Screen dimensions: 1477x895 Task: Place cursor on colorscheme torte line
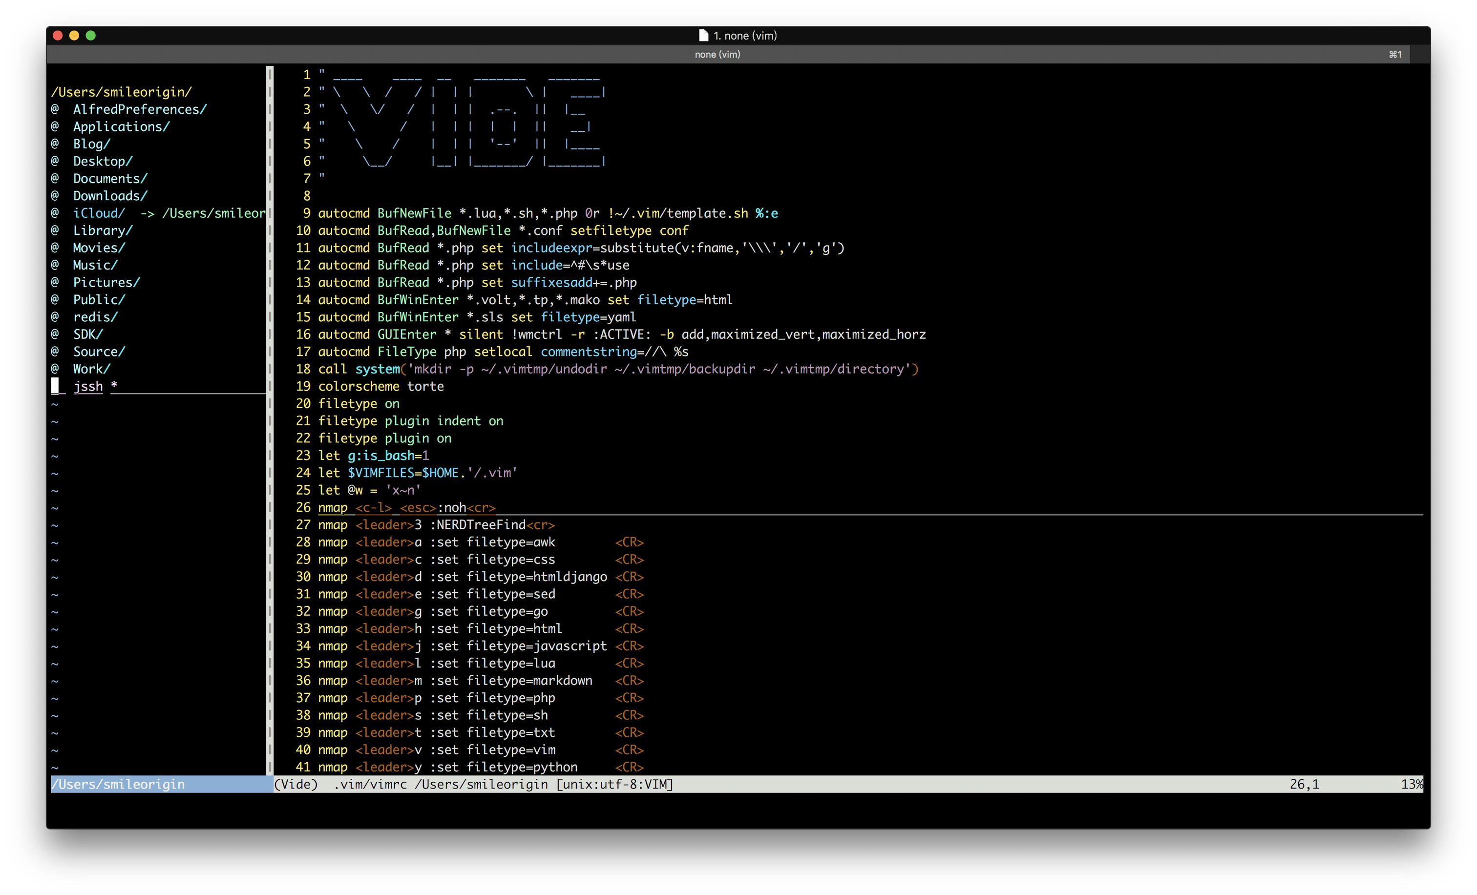[380, 386]
